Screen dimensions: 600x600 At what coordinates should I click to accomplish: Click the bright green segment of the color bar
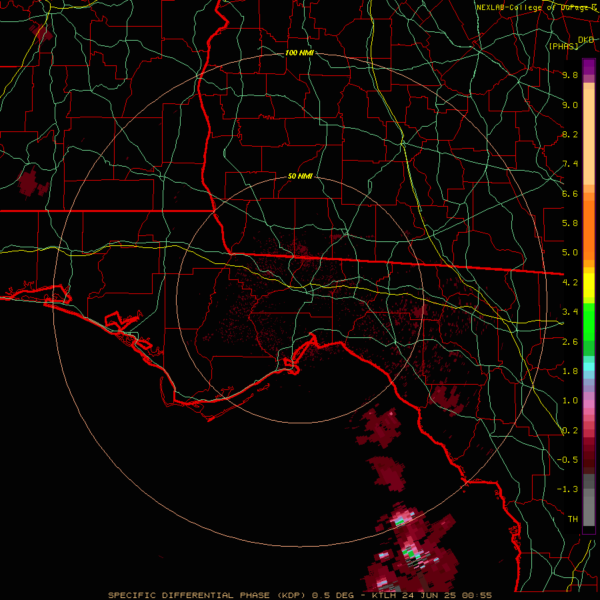point(589,321)
